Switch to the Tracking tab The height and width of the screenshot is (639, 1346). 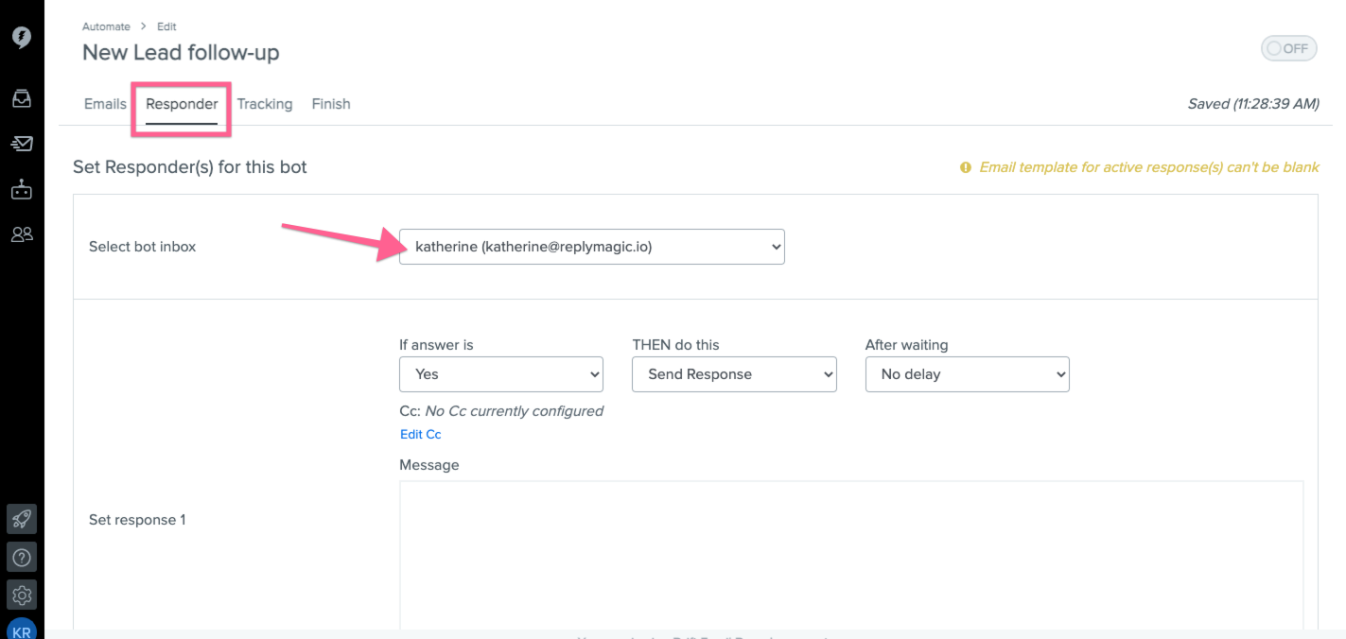[x=265, y=104]
